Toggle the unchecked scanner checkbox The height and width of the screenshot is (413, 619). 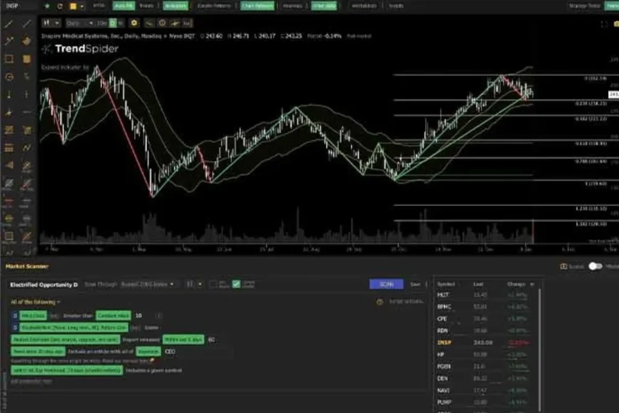(213, 284)
